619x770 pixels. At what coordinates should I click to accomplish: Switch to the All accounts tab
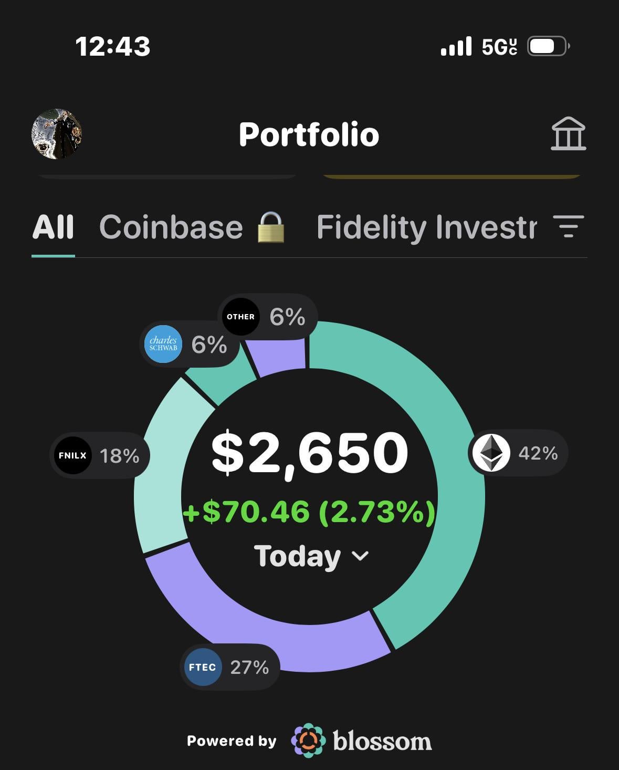point(53,227)
